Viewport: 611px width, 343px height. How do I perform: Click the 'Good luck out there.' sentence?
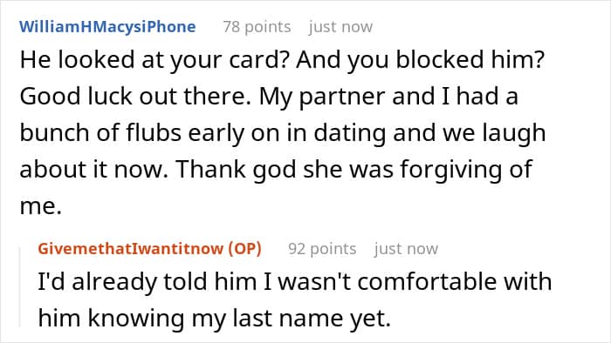click(135, 97)
